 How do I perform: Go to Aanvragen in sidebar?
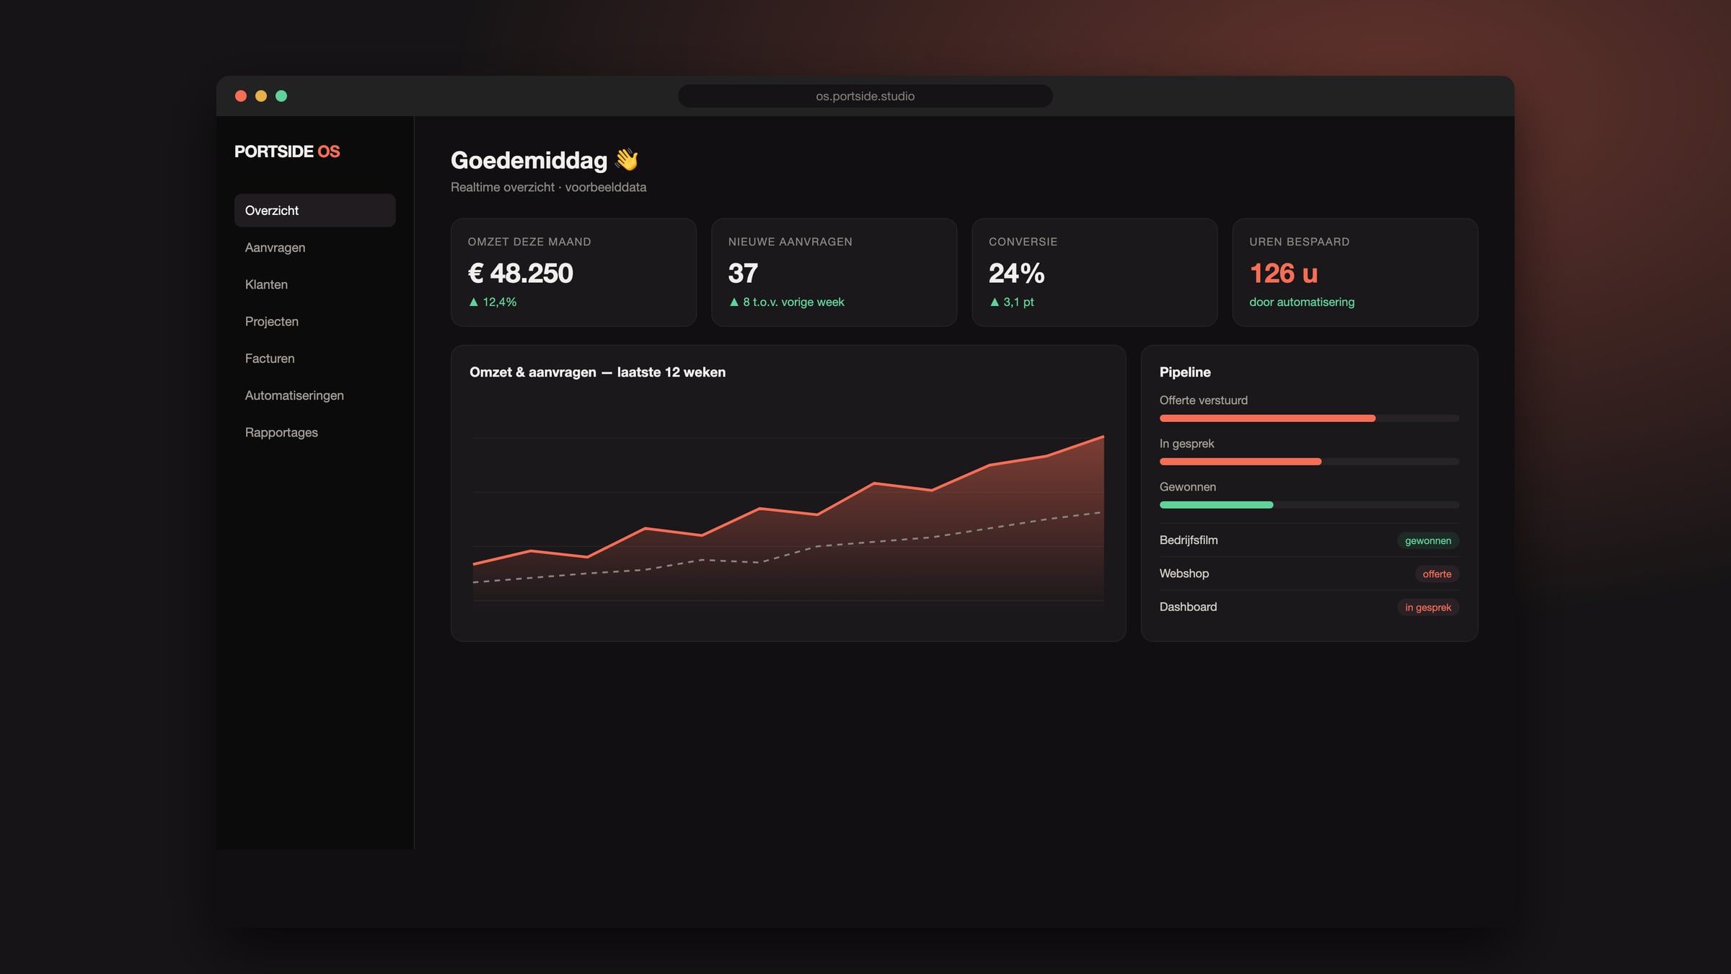click(314, 247)
